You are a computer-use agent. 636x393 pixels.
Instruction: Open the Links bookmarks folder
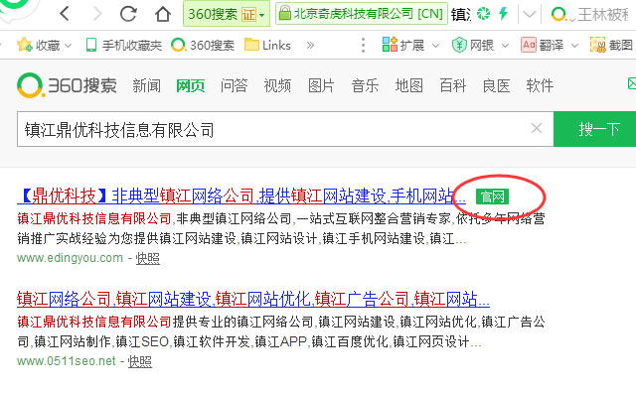pyautogui.click(x=267, y=45)
